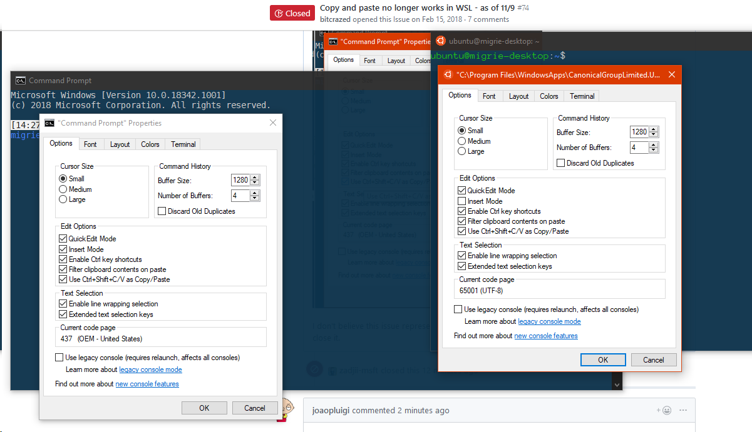
Task: Select Large cursor size in Command Prompt Properties
Action: pos(63,199)
